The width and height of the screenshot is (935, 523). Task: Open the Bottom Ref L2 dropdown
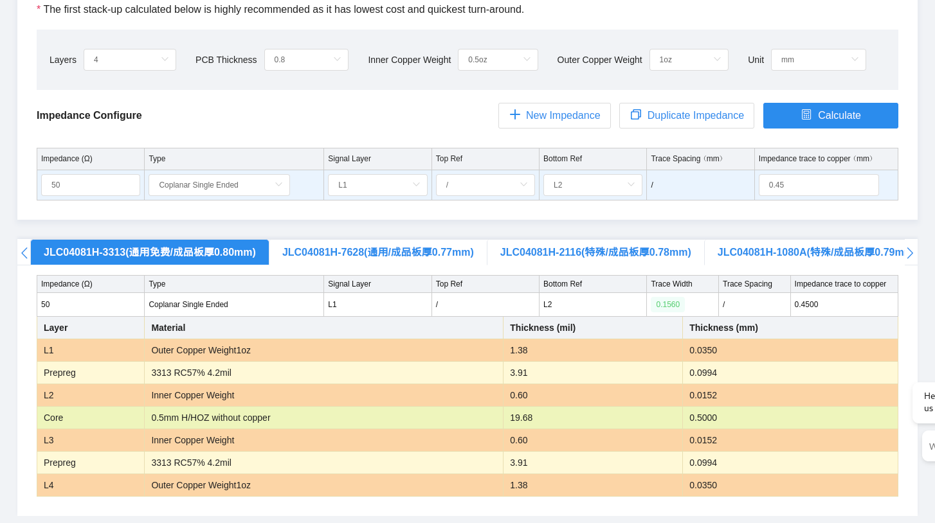click(592, 185)
